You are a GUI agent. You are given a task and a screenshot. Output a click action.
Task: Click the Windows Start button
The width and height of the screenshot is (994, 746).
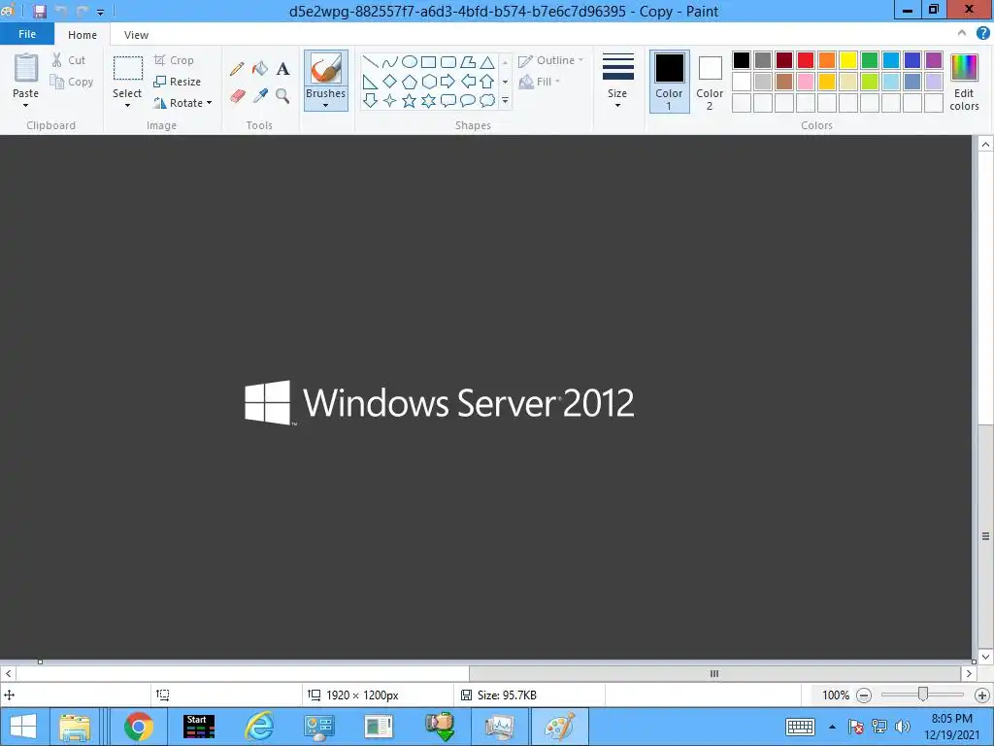pyautogui.click(x=23, y=727)
